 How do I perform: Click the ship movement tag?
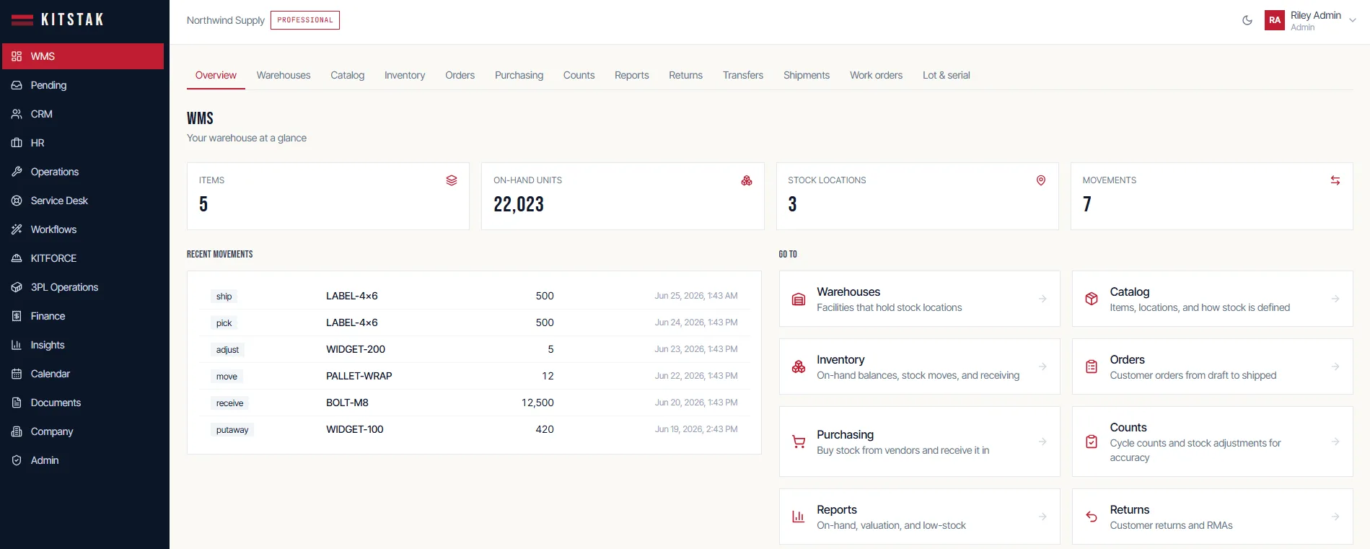click(x=224, y=297)
